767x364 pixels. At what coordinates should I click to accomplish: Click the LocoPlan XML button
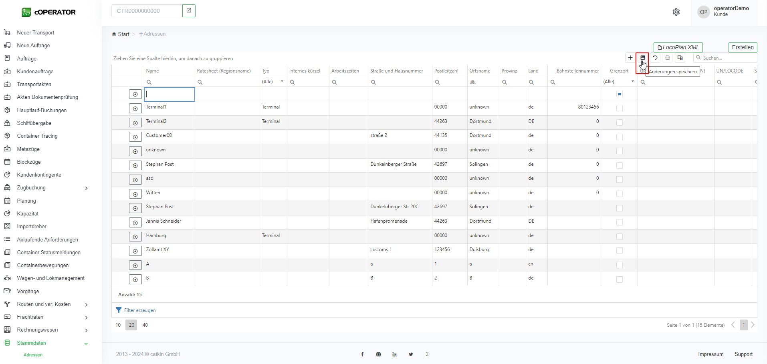coord(678,47)
